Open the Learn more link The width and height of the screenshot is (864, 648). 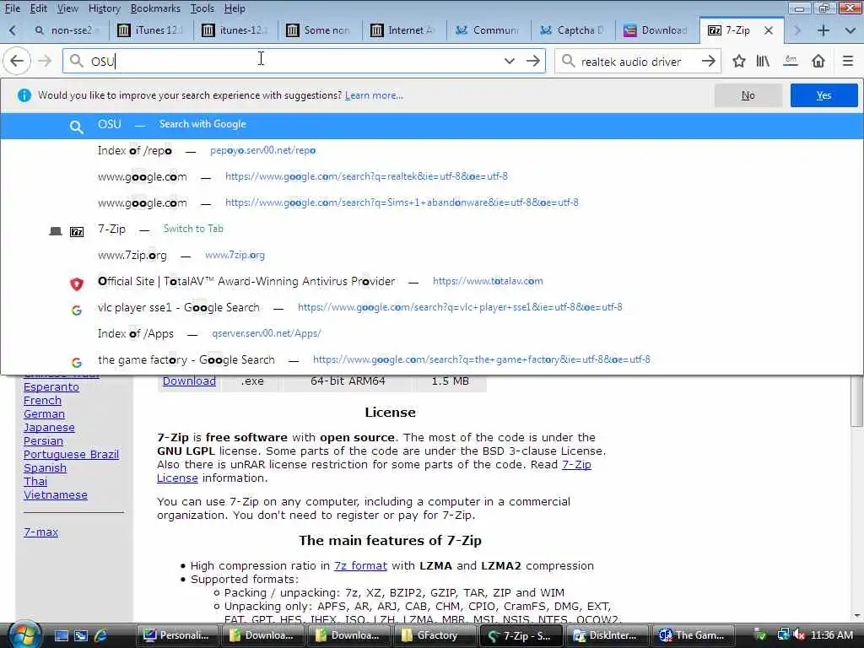(374, 95)
